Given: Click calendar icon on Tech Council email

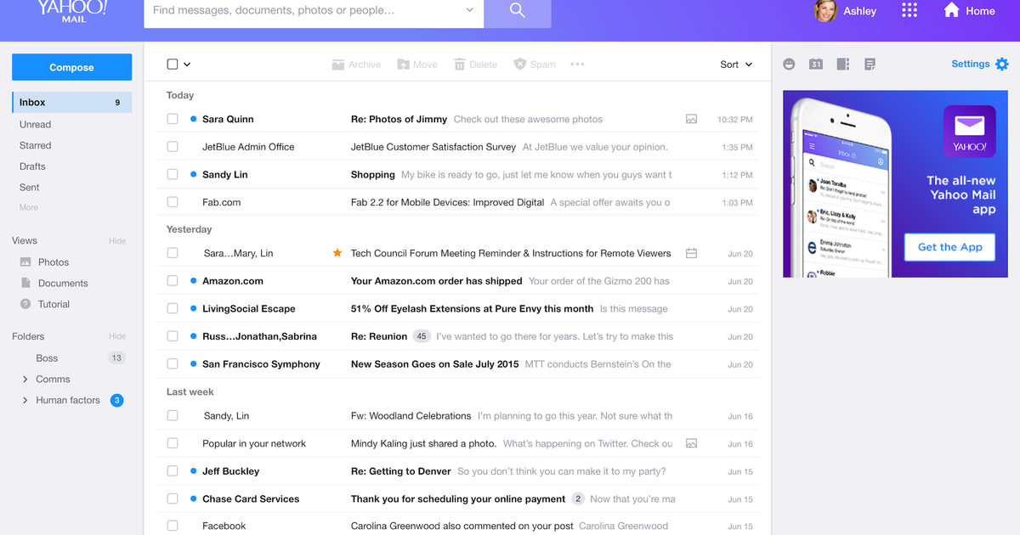Looking at the screenshot, I should tap(692, 253).
